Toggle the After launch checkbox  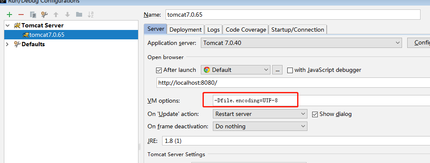coord(159,70)
